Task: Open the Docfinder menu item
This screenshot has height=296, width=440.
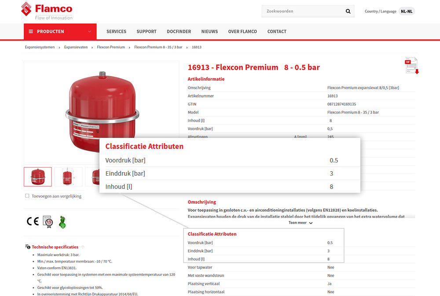Action: pos(179,32)
